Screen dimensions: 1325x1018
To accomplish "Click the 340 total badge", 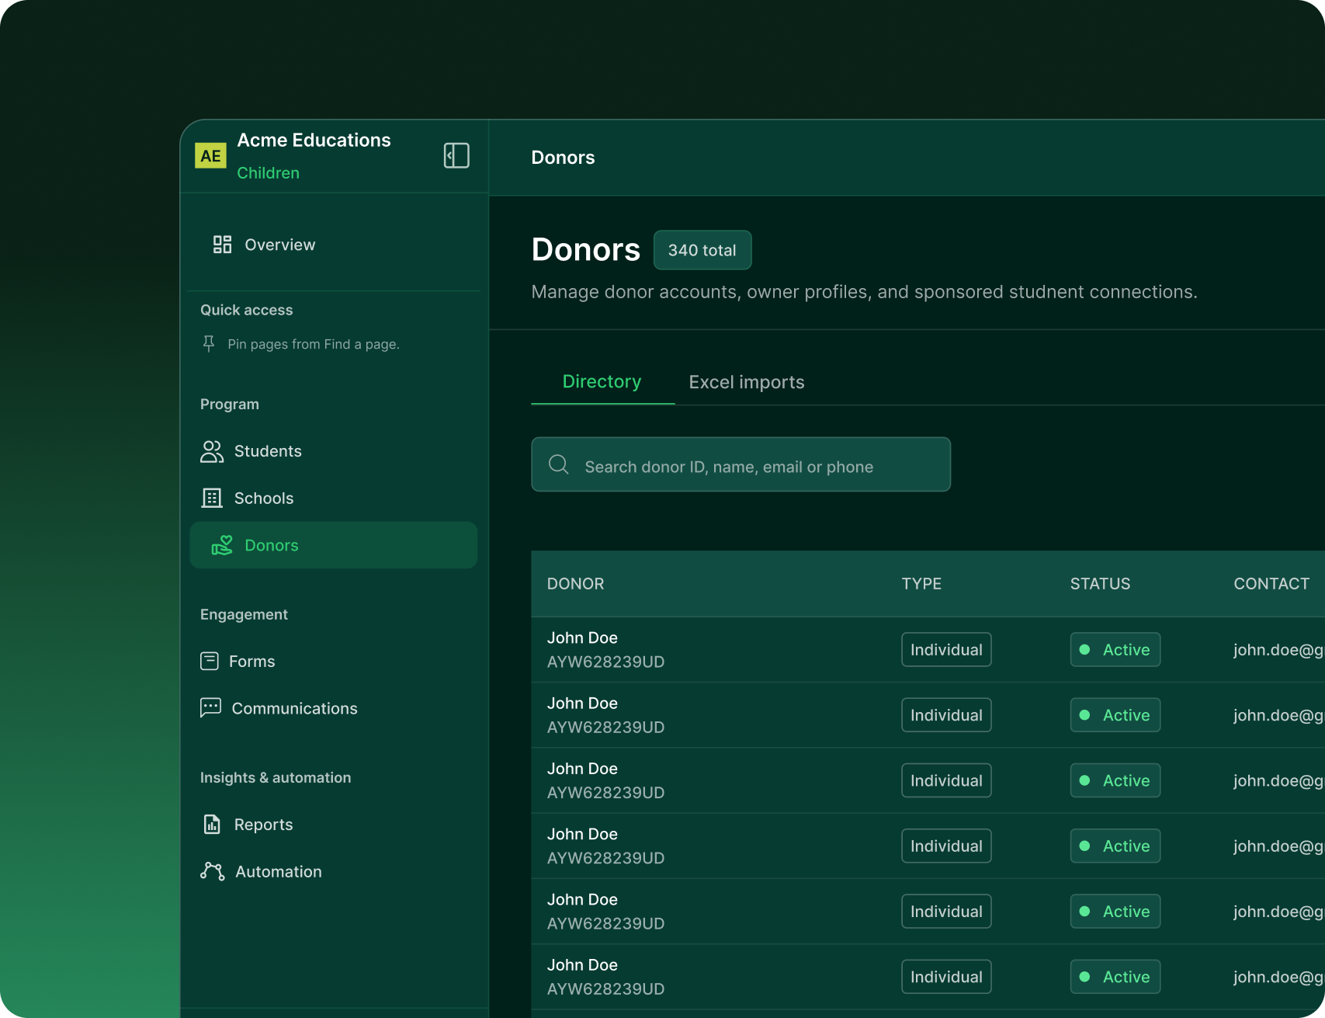I will [x=702, y=250].
